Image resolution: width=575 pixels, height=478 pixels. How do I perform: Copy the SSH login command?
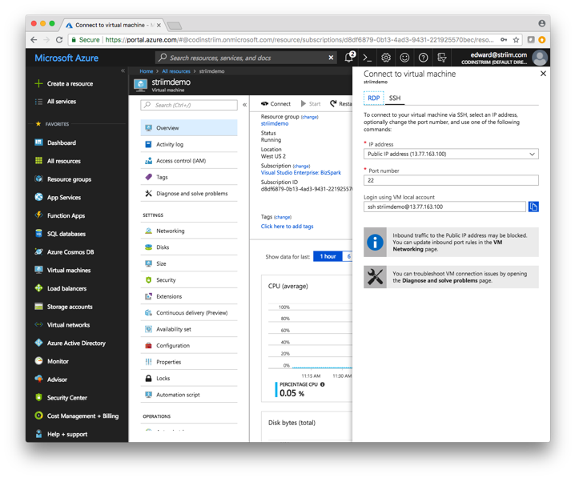coord(533,207)
